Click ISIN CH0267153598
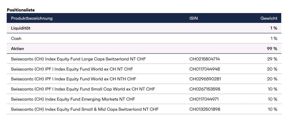Viewport: 289px width, 124px height. tap(205, 89)
